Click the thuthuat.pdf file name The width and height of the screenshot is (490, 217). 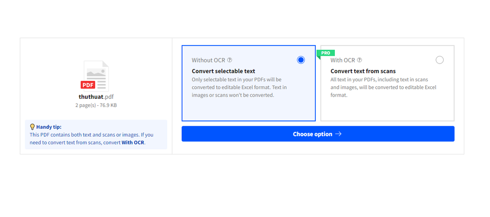point(96,97)
